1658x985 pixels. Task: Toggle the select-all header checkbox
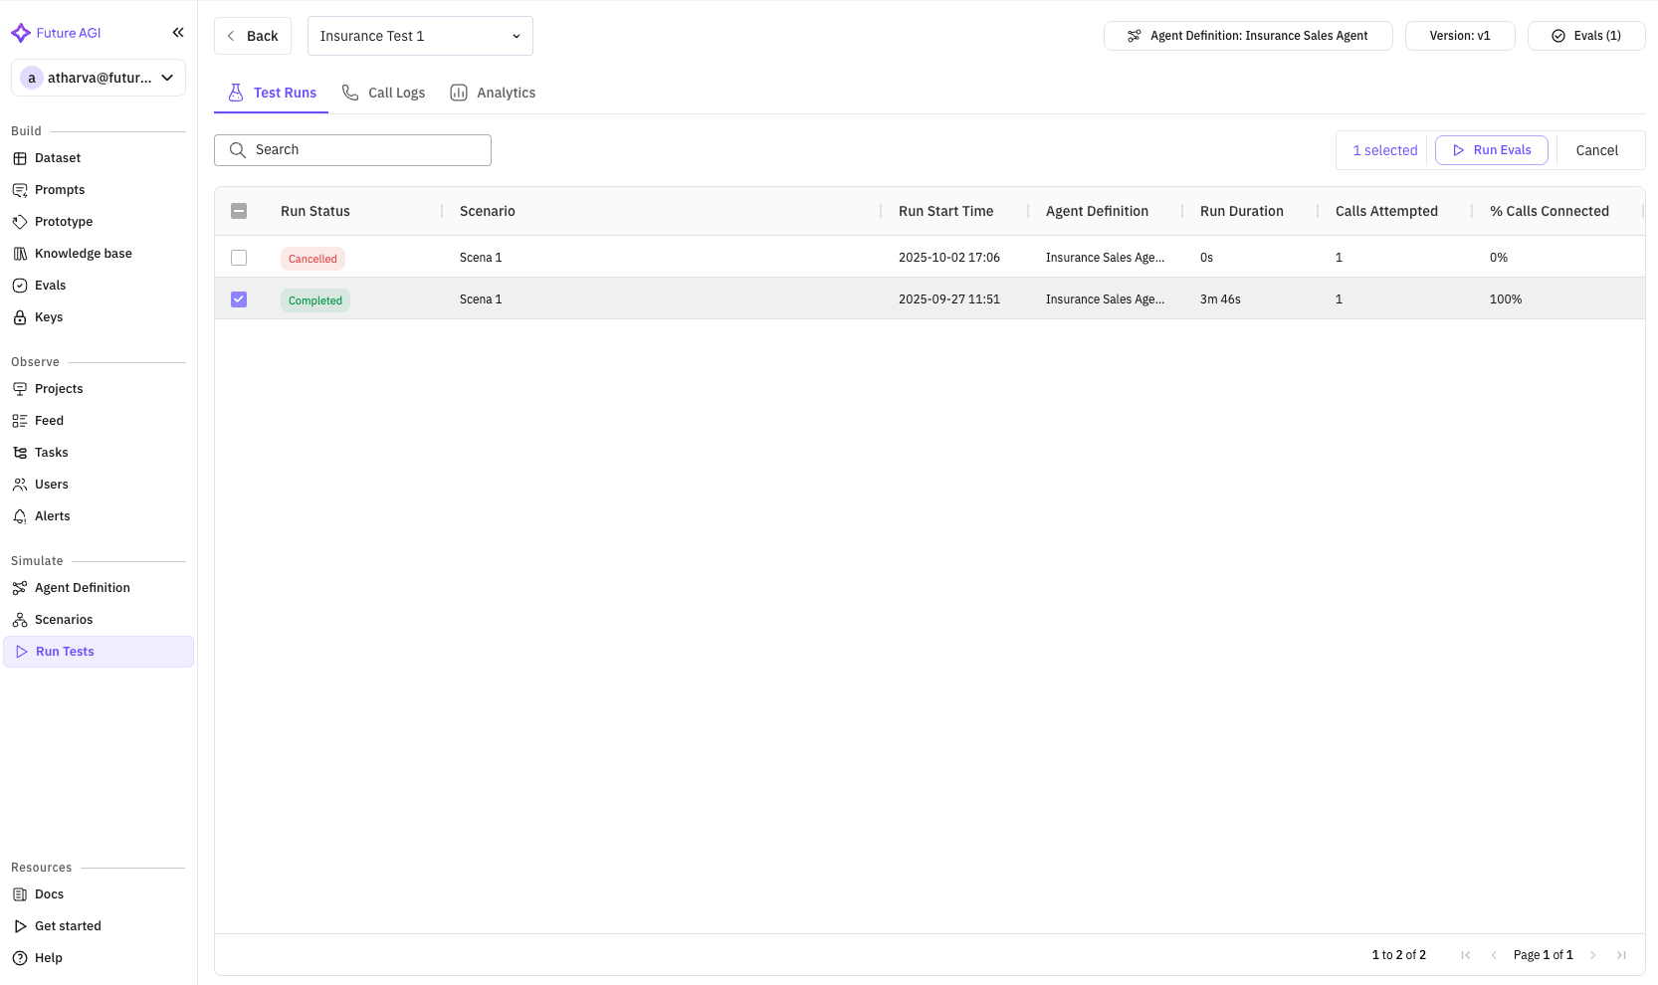(x=239, y=211)
